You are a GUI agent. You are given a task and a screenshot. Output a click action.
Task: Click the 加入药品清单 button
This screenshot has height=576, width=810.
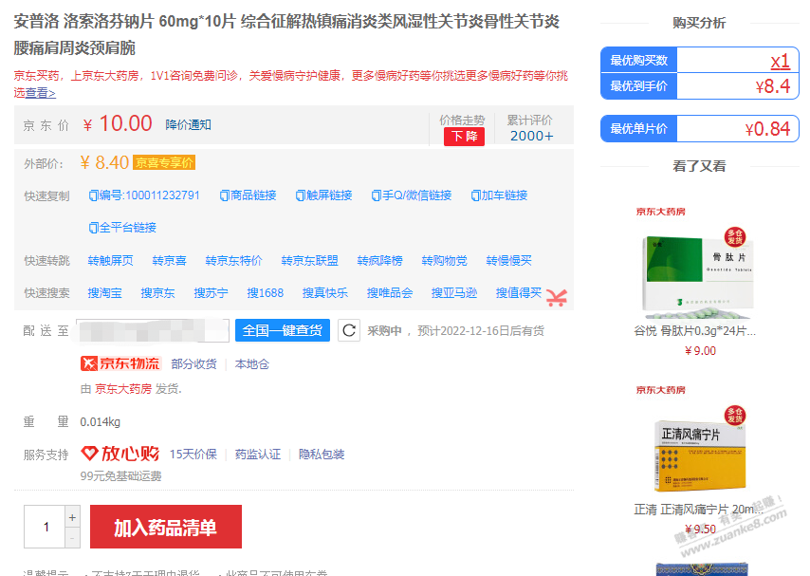pos(165,526)
